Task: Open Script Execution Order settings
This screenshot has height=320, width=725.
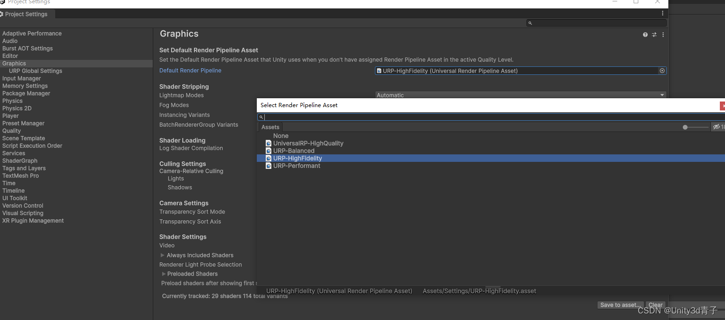Action: pos(32,145)
